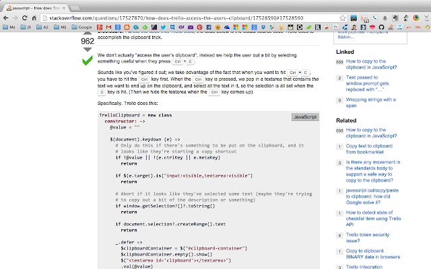Viewport: 431px width, 269px height.
Task: Open the red lips bookmark icon
Action: (372, 27)
